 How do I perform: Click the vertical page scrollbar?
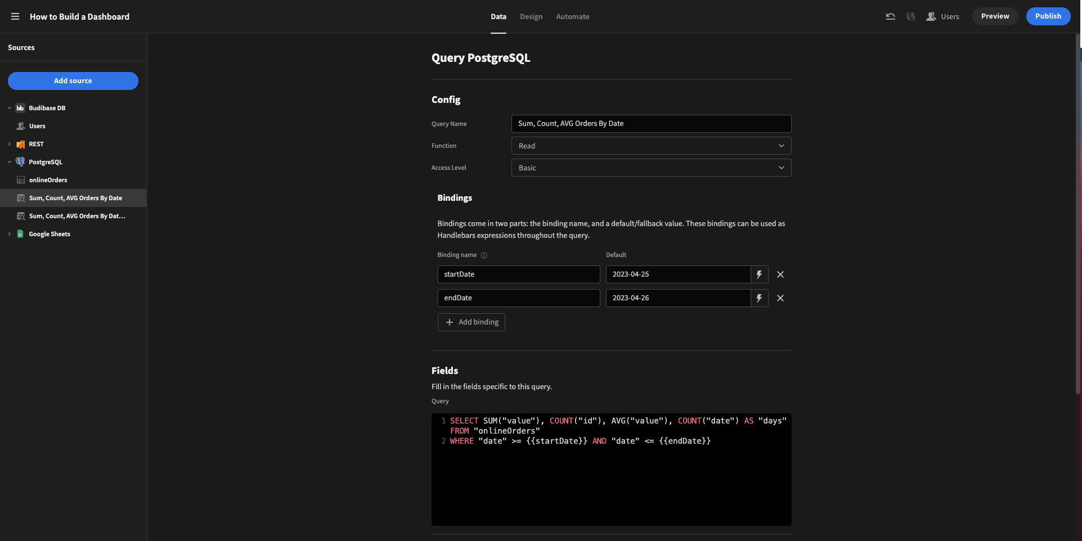[1079, 214]
